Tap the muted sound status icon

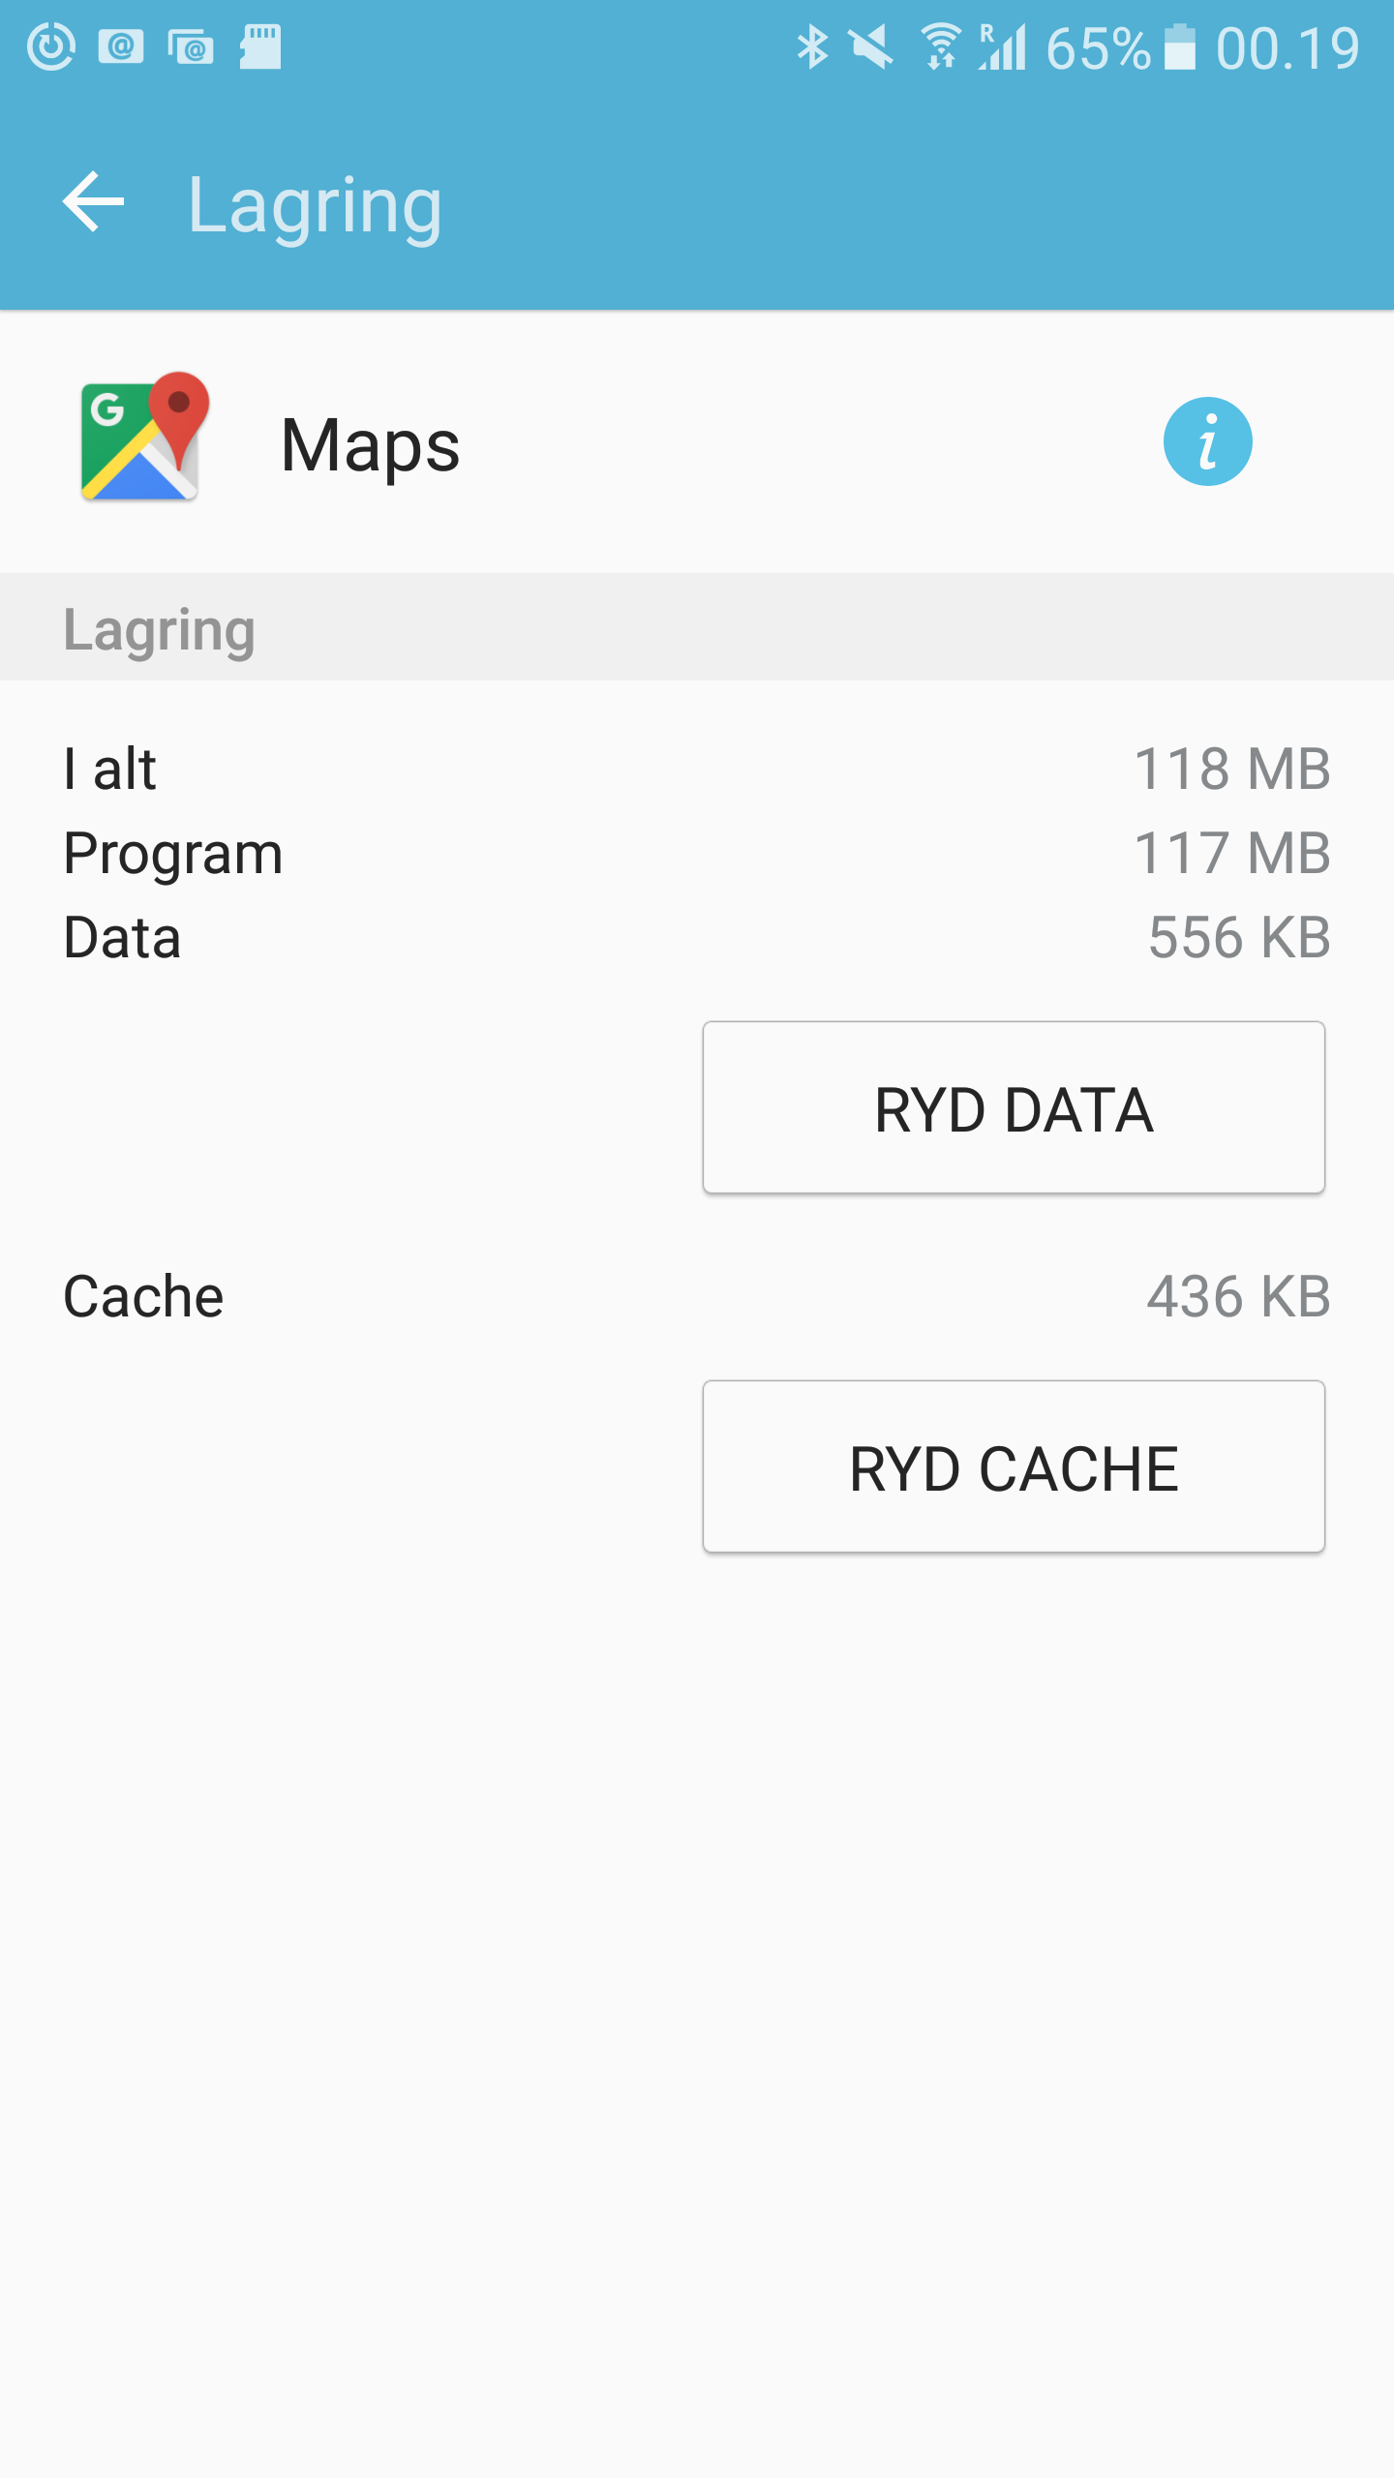(x=871, y=47)
